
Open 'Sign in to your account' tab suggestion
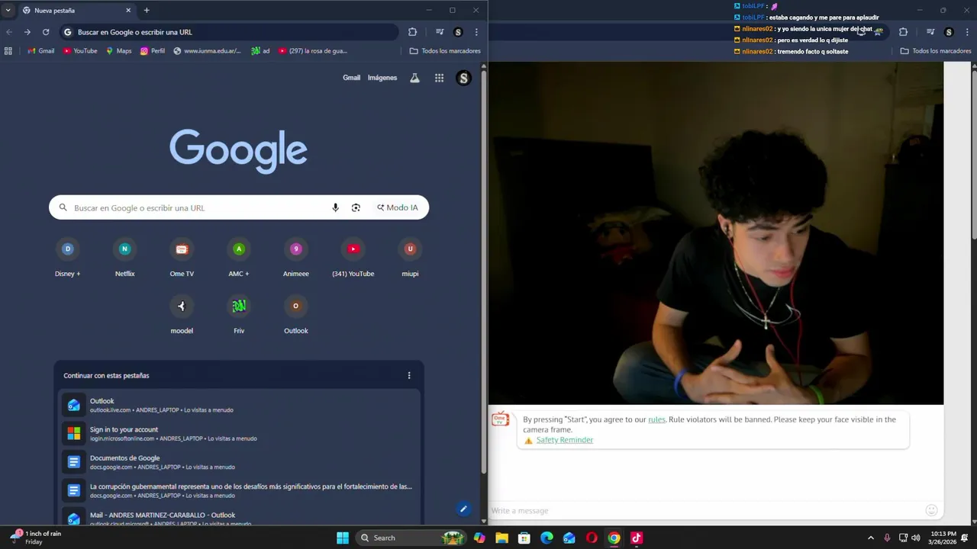click(x=240, y=433)
